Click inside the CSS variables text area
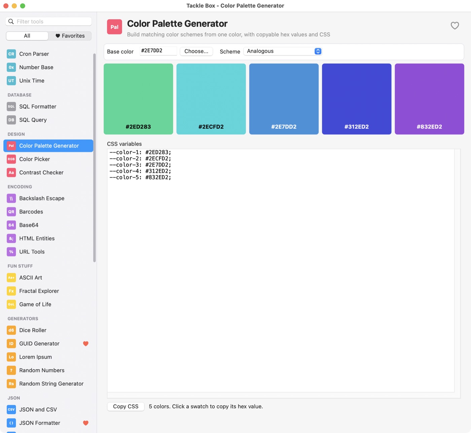 click(281, 271)
